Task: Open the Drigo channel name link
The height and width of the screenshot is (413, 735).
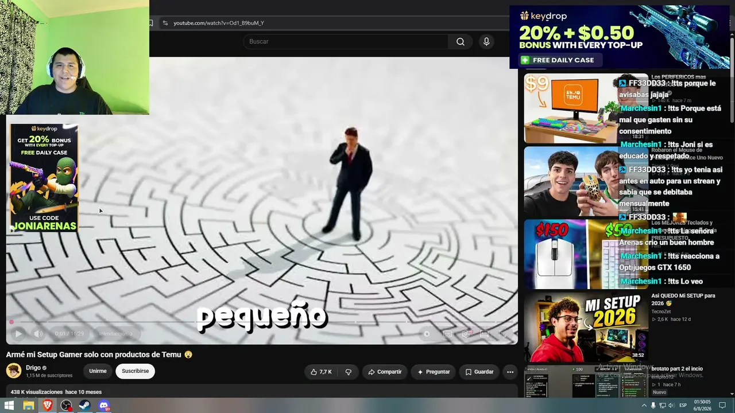Action: [x=33, y=368]
